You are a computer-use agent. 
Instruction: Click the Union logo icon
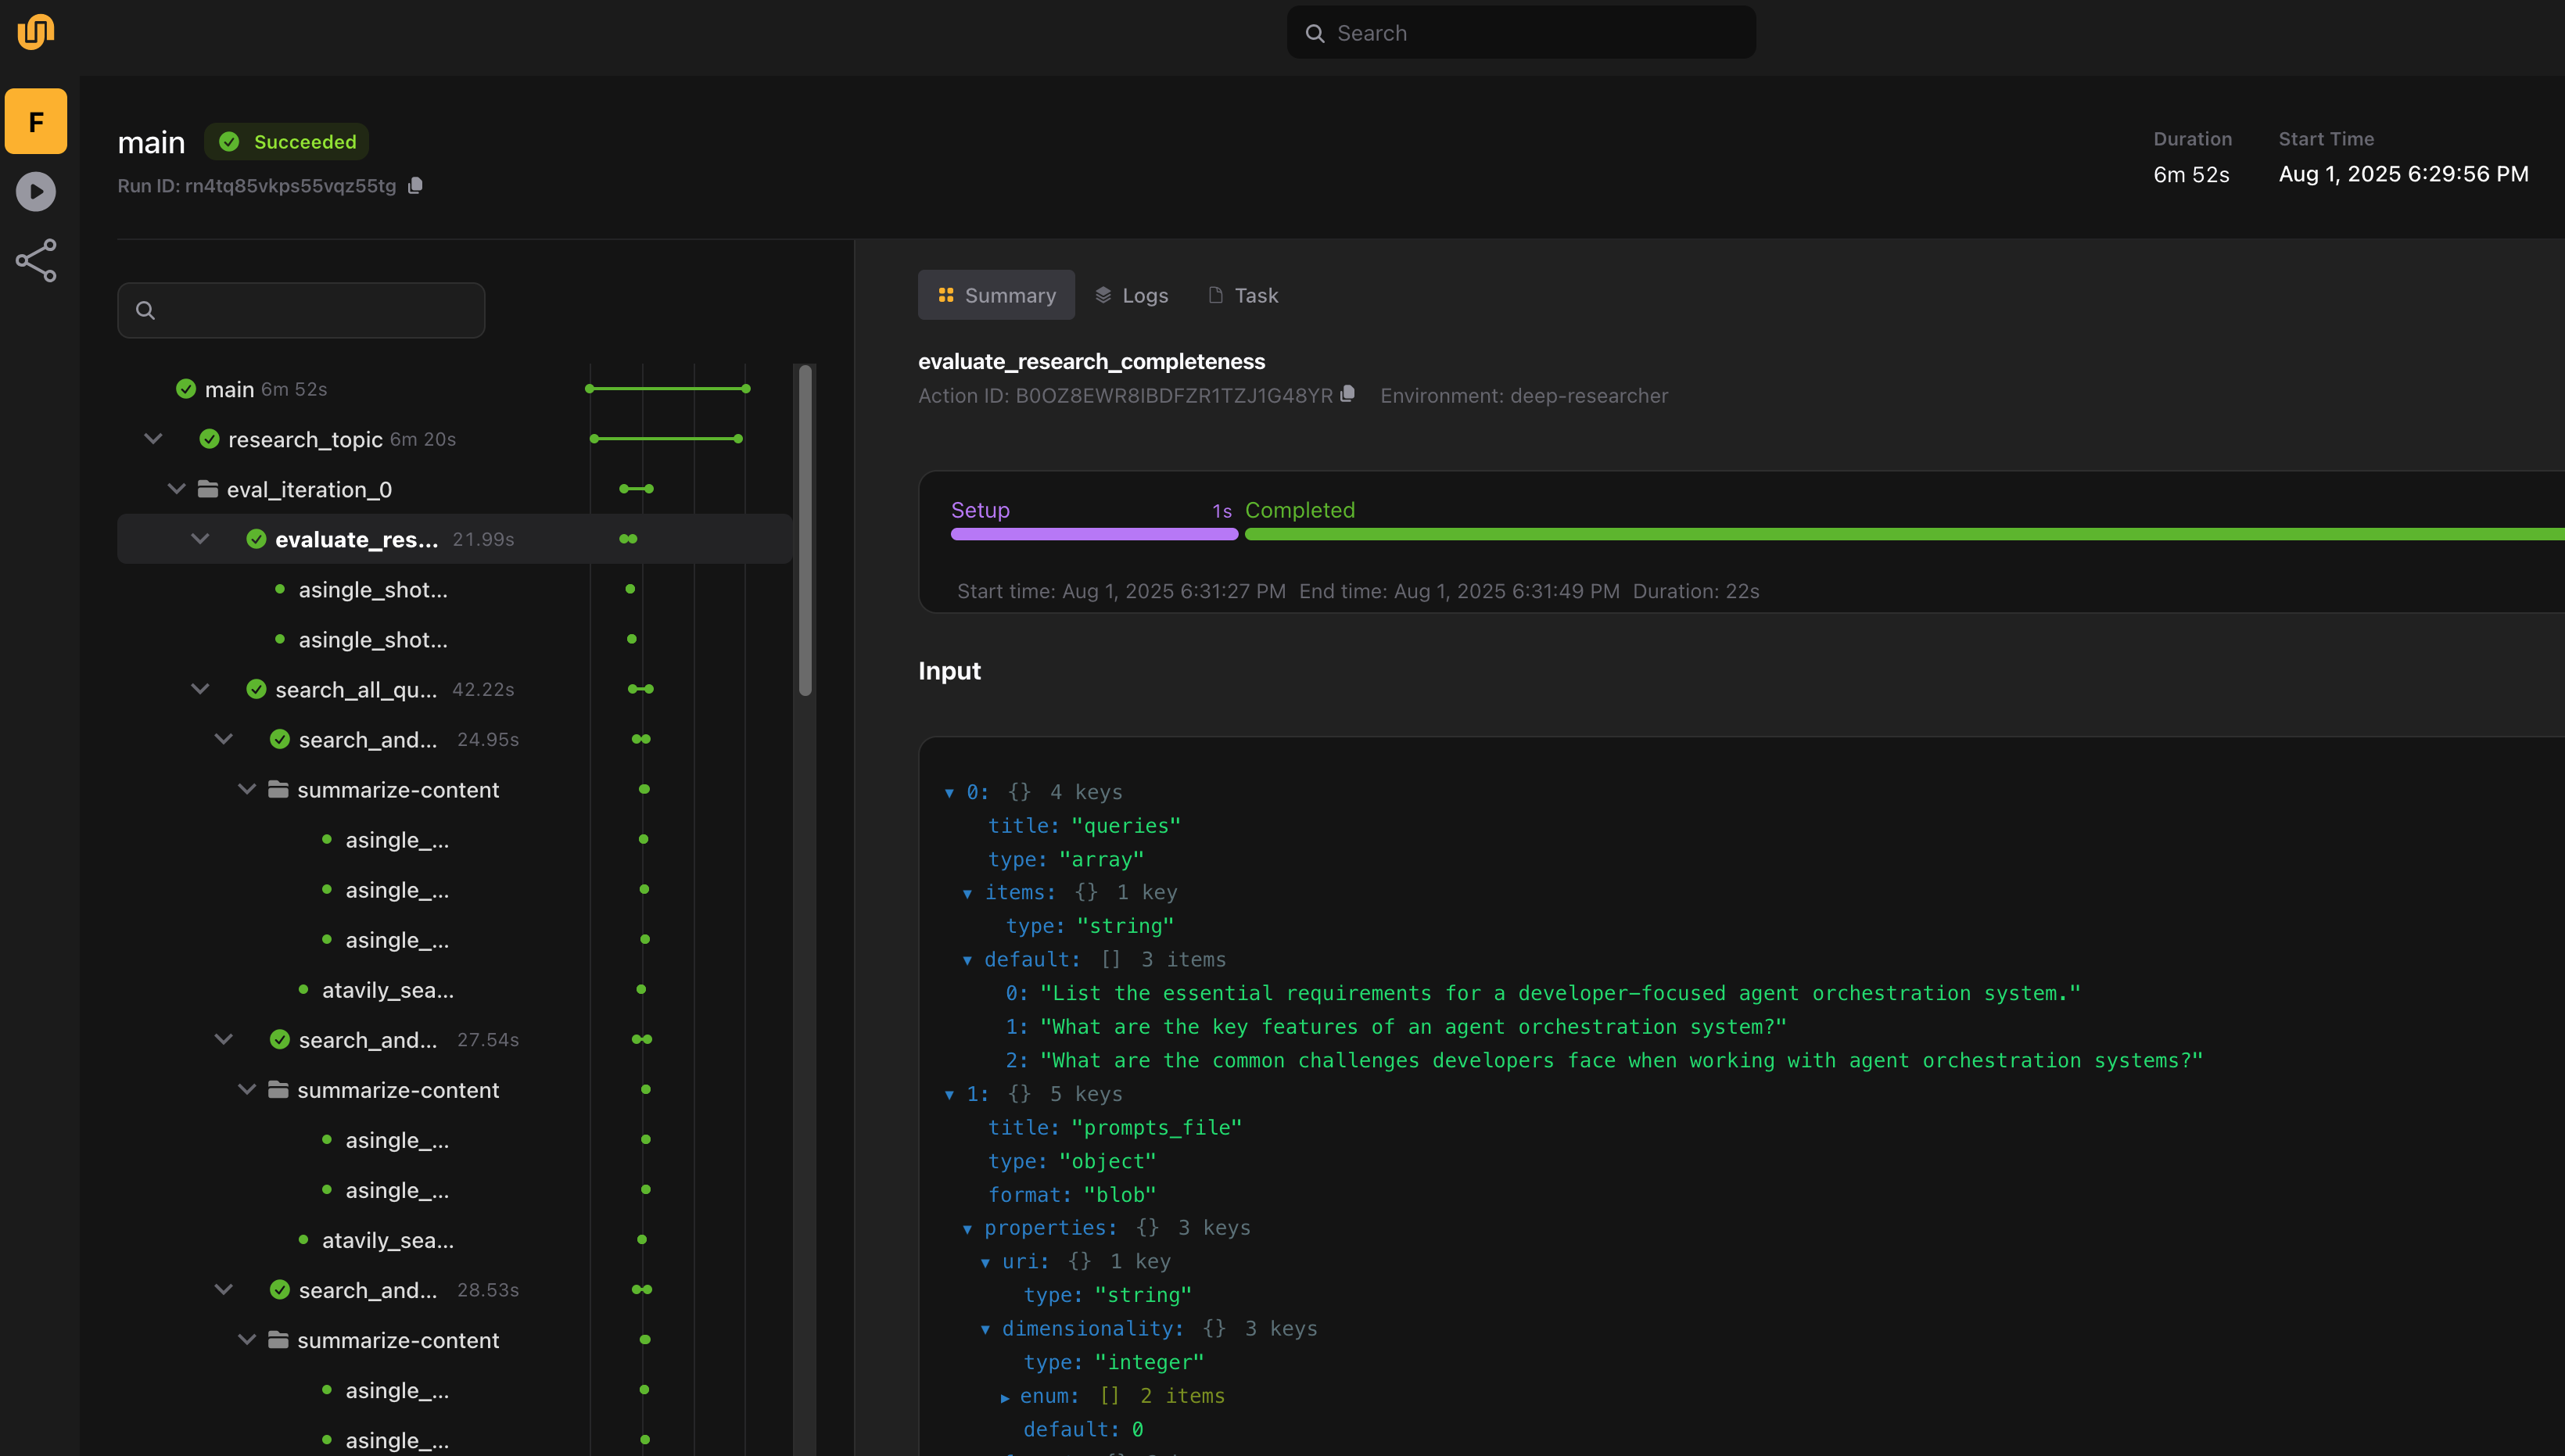pyautogui.click(x=36, y=32)
